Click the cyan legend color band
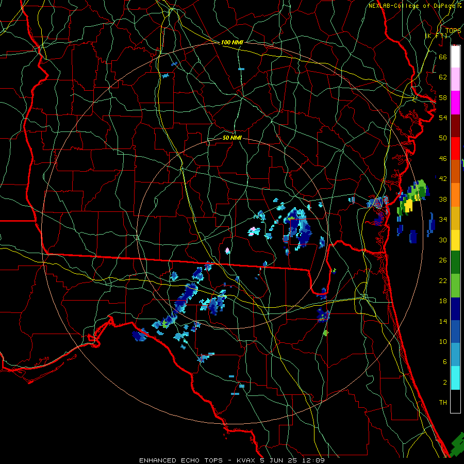This screenshot has width=464, height=464. click(x=455, y=378)
